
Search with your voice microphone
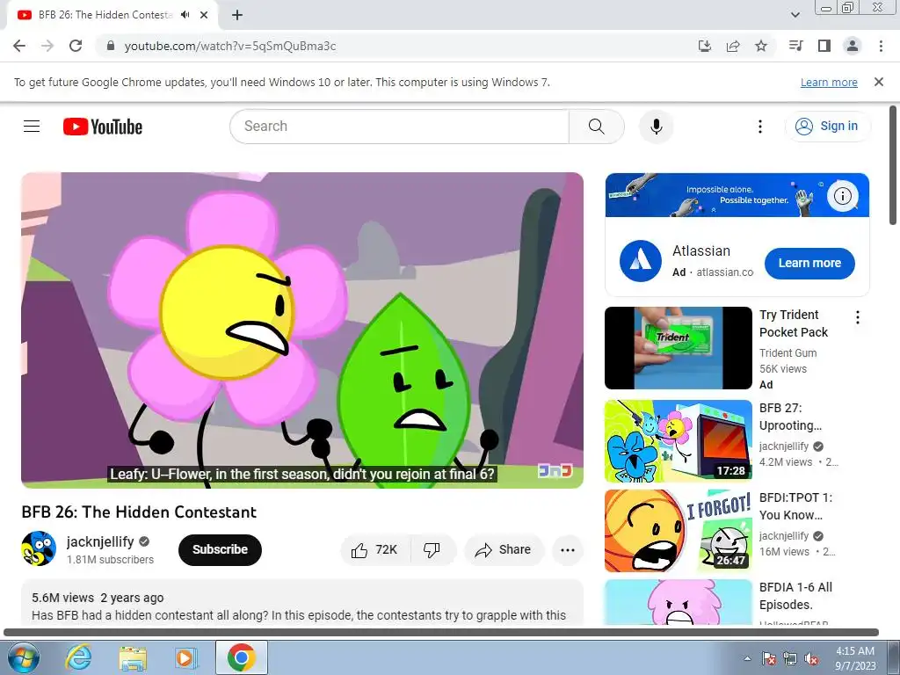656,127
